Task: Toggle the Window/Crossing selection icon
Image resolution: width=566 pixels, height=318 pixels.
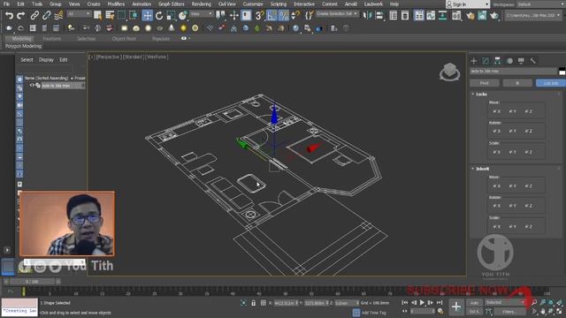Action: tap(134, 16)
